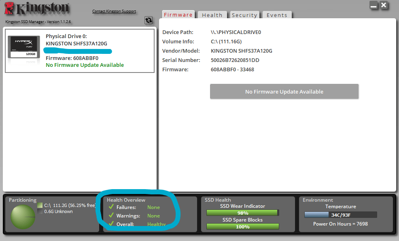Viewport: 399px width, 241px height.
Task: Open Contact Kingston Support link
Action: click(x=114, y=11)
